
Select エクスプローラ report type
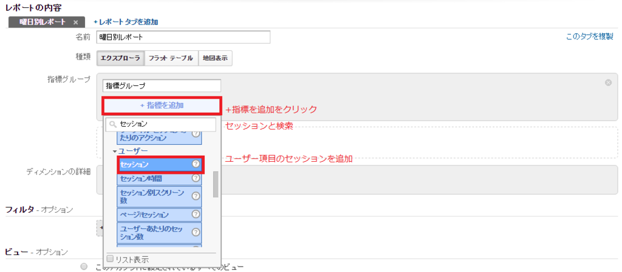121,58
